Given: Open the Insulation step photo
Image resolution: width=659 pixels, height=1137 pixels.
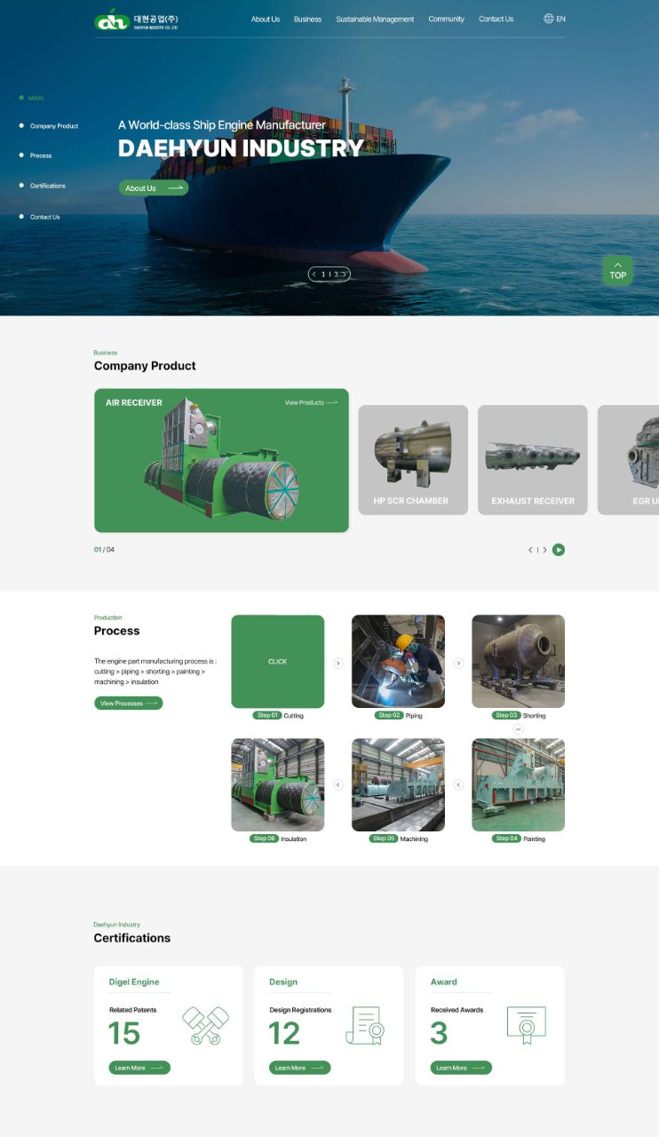Looking at the screenshot, I should [x=278, y=785].
